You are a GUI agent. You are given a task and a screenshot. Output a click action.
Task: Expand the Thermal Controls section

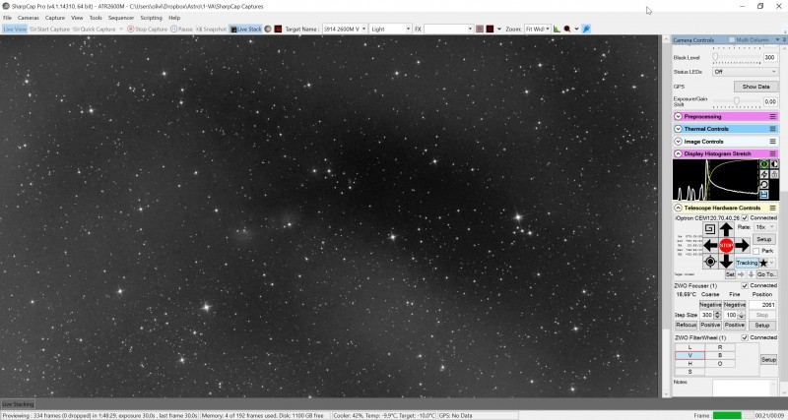(678, 129)
